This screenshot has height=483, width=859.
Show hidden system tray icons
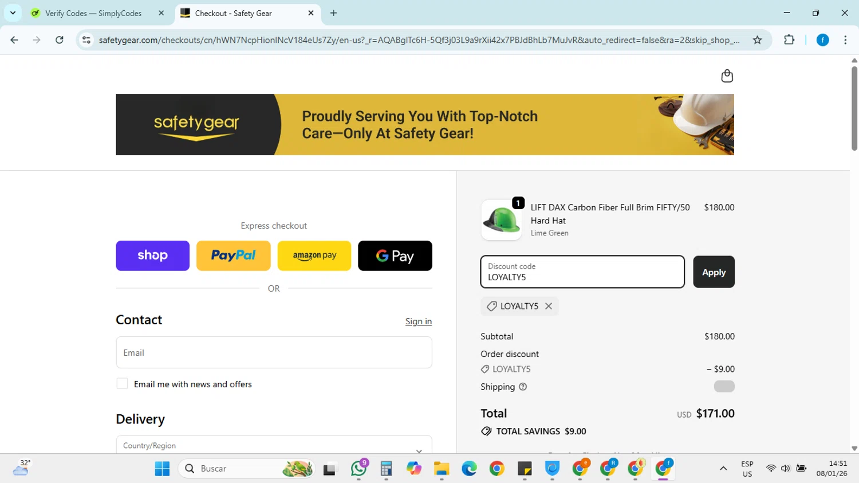[723, 469]
